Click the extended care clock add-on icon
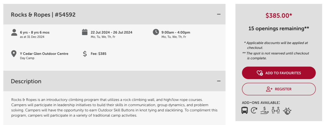The height and width of the screenshot is (125, 324). (254, 110)
